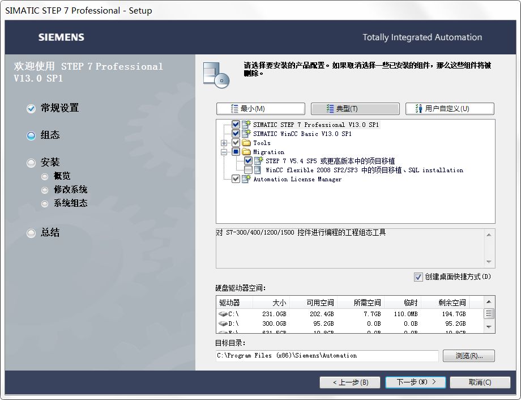Click the SIMATIC WinCC Basic product icon
The width and height of the screenshot is (521, 400).
tap(246, 134)
